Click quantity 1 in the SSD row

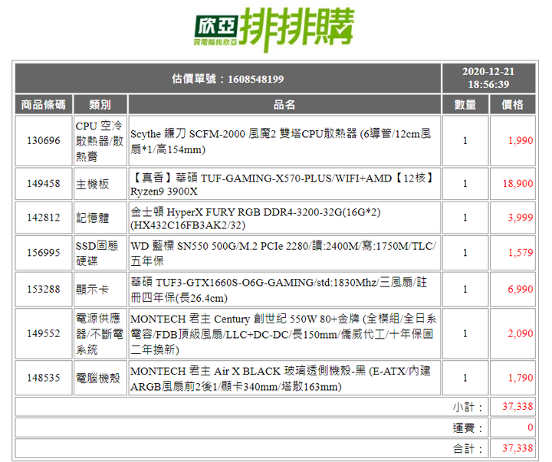[x=465, y=253]
